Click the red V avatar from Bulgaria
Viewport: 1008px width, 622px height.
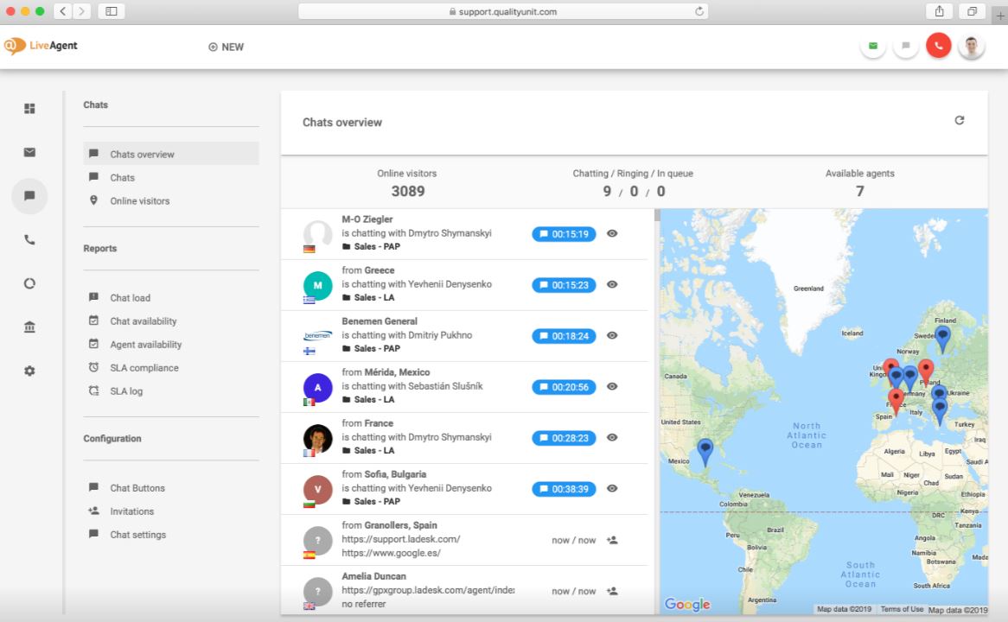pos(317,489)
